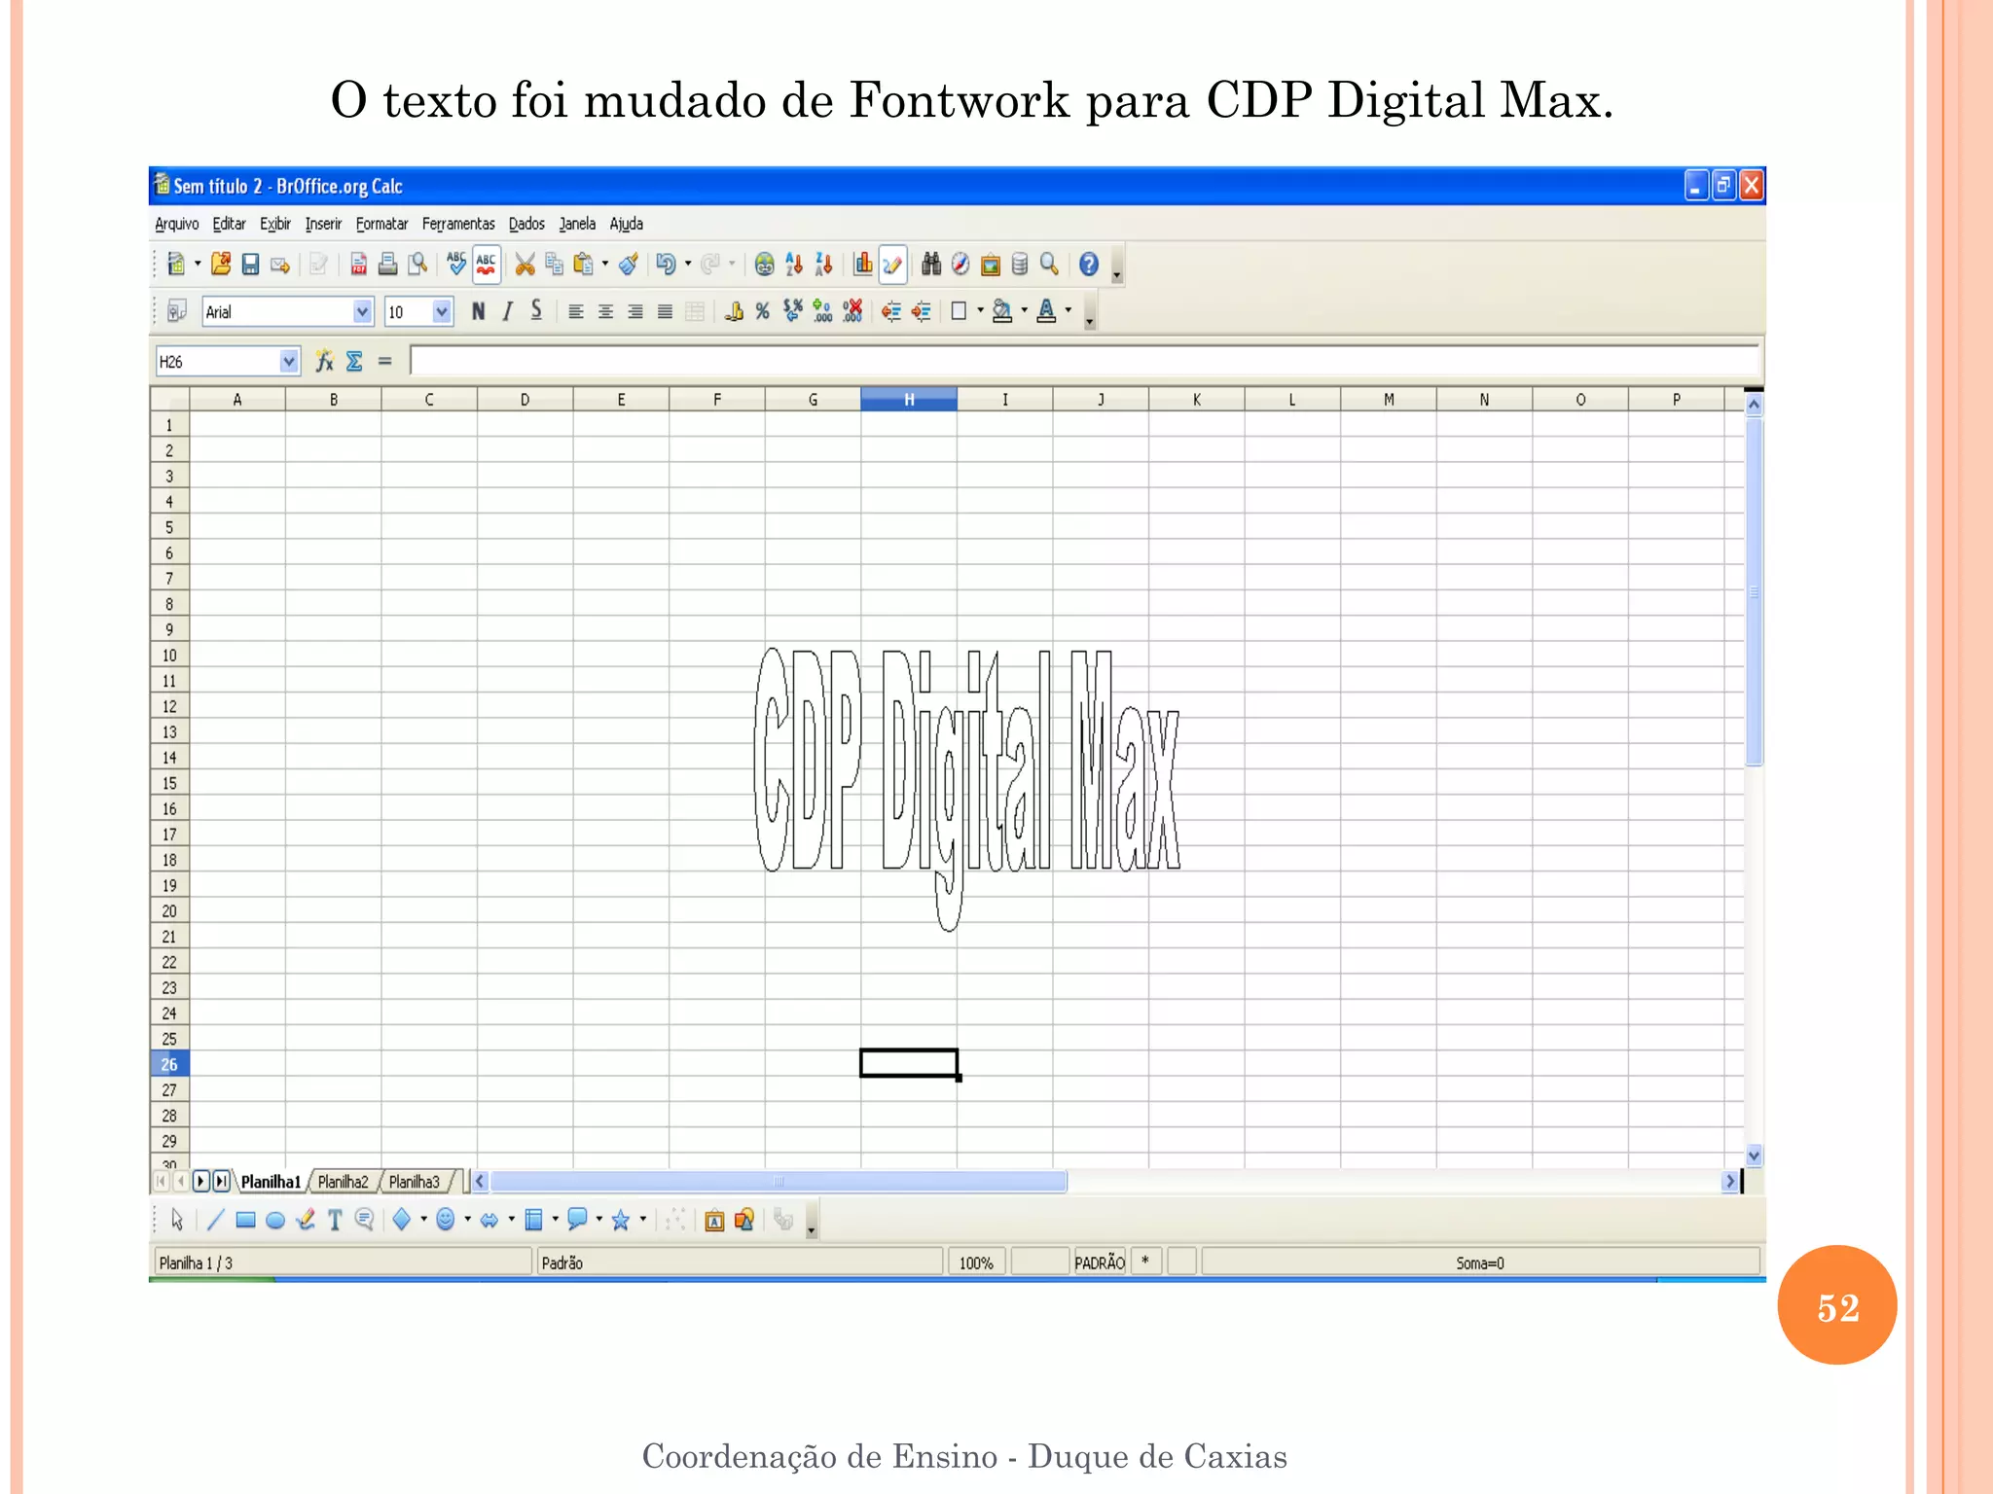Toggle justified alignment

665,311
